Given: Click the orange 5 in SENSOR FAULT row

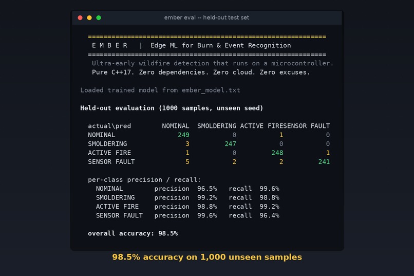Looking at the screenshot, I should coord(187,162).
